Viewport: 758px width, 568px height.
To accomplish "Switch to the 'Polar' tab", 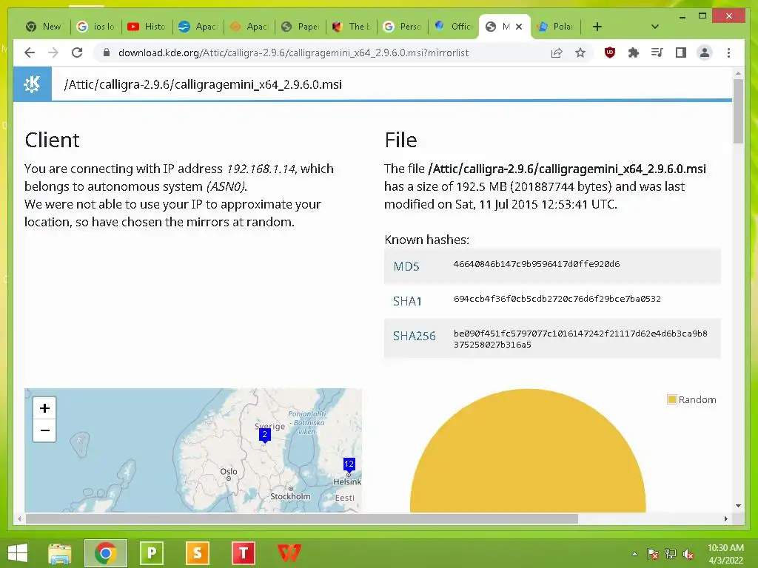I will pyautogui.click(x=556, y=27).
